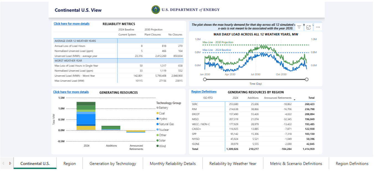Open the More options ellipsis on the chart
Viewport: 374px width, 174px height.
click(x=318, y=27)
